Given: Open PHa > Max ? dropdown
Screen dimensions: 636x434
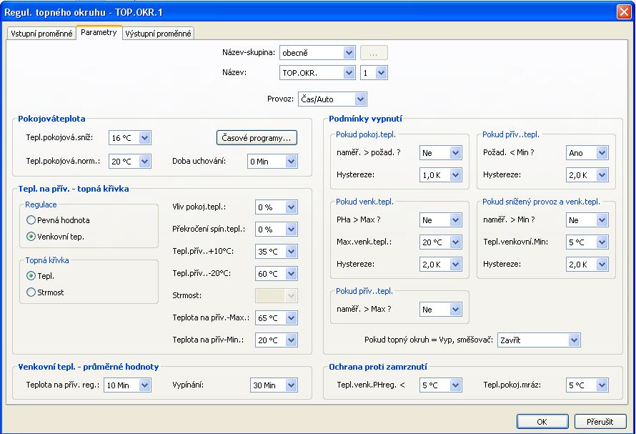Looking at the screenshot, I should 440,220.
